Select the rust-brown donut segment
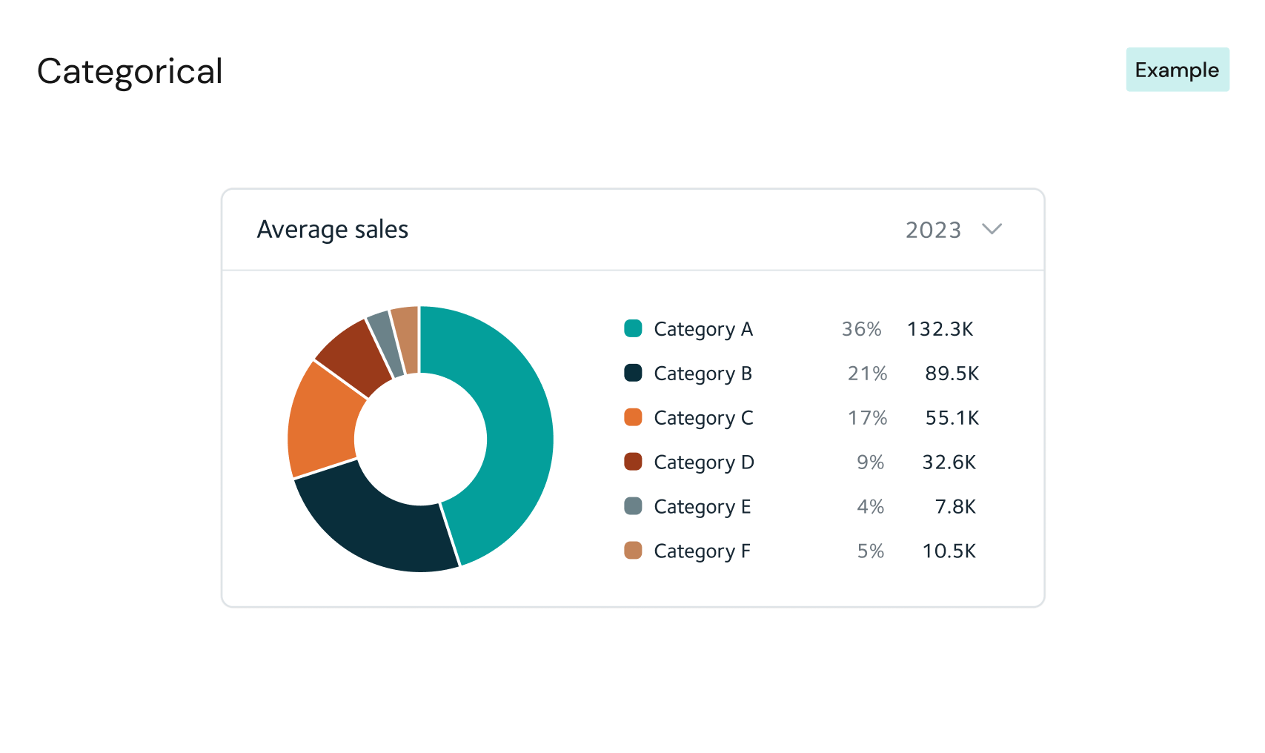 point(352,354)
